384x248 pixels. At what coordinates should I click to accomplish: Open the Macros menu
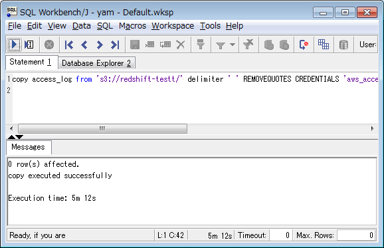coord(132,26)
